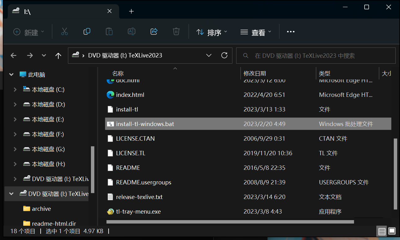Image resolution: width=400 pixels, height=240 pixels.
Task: Expand the address bar history dropdown
Action: (209, 55)
